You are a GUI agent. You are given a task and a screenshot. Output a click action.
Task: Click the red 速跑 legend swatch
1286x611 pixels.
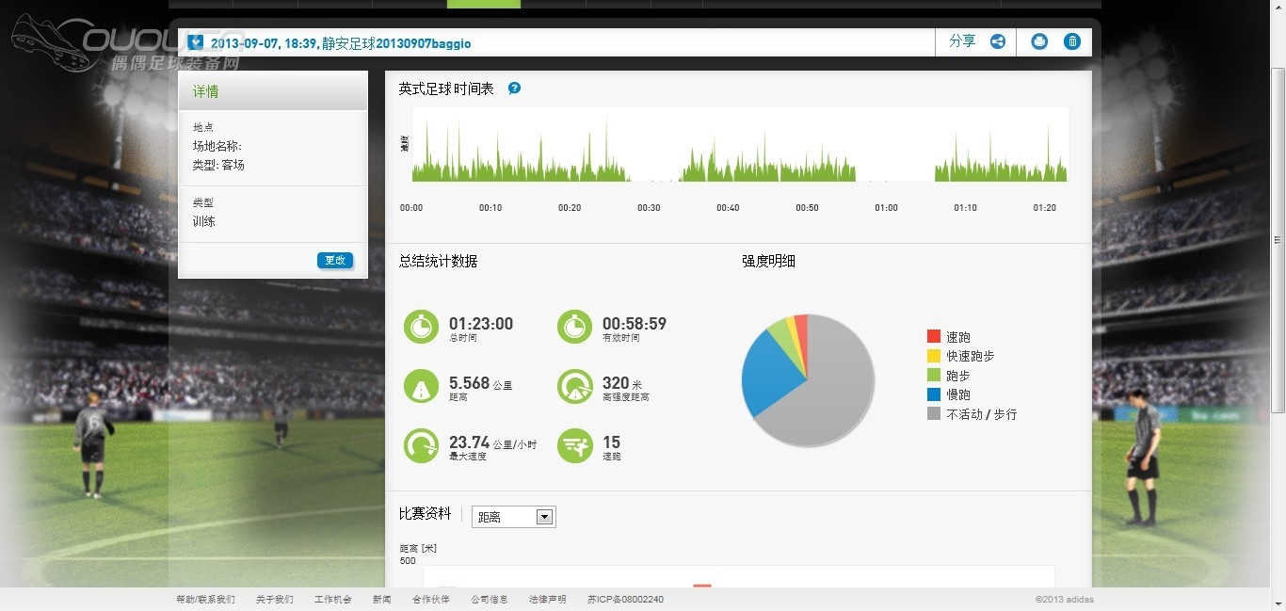(x=933, y=336)
